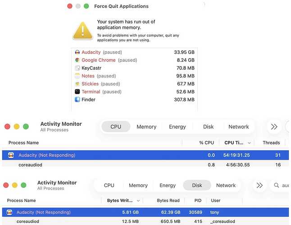291x225 pixels.
Task: Close the CPU Activity Monitor window
Action: pos(7,126)
